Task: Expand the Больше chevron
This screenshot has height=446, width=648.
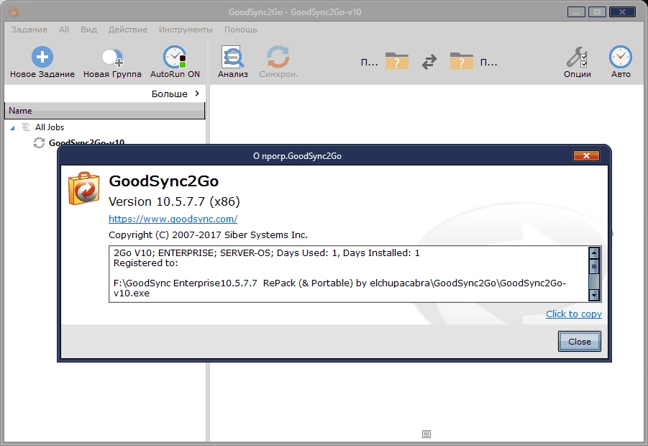Action: (x=197, y=94)
